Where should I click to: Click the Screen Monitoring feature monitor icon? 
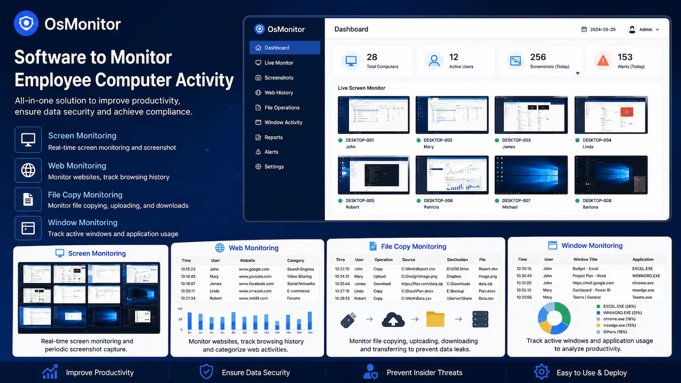28,140
